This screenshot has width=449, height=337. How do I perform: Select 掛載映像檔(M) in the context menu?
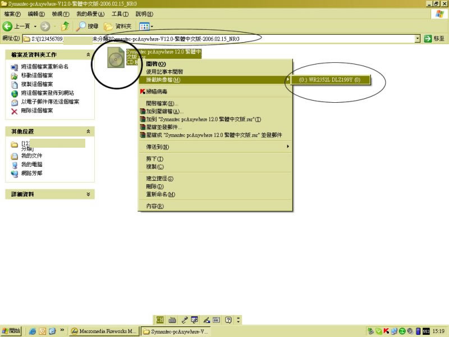coord(216,80)
